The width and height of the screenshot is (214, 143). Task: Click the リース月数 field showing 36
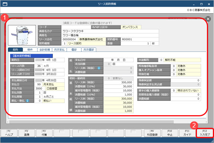tap(38, 66)
